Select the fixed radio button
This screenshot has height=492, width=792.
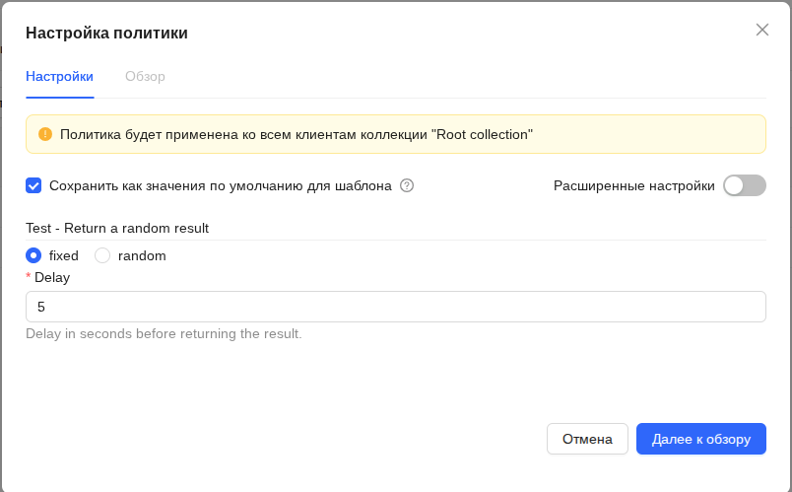33,255
